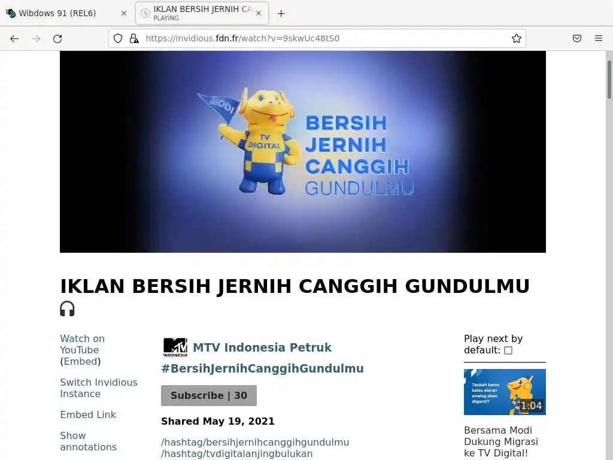Image resolution: width=613 pixels, height=460 pixels.
Task: Toggle Play next by default checkbox
Action: [x=508, y=350]
